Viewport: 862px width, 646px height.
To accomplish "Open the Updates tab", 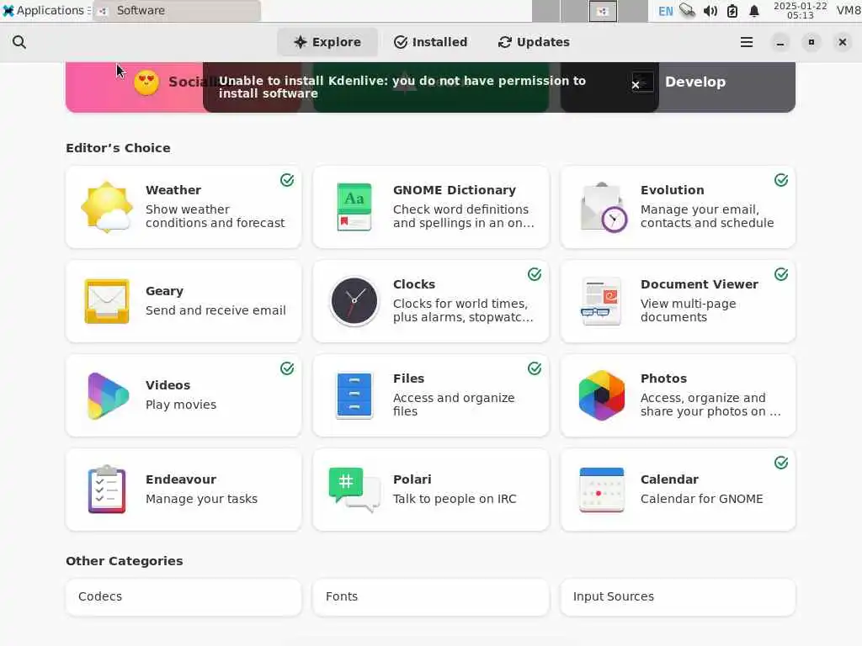I will pyautogui.click(x=534, y=42).
